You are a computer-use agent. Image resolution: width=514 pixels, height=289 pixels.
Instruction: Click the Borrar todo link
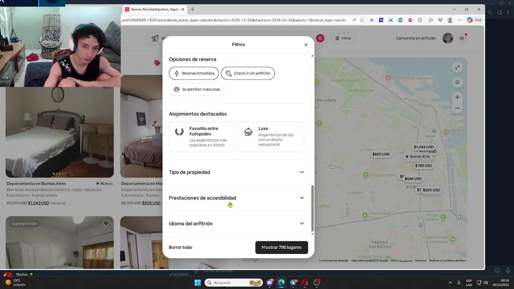pos(180,247)
